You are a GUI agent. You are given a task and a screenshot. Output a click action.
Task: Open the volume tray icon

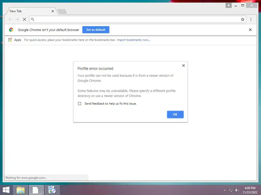(x=237, y=190)
